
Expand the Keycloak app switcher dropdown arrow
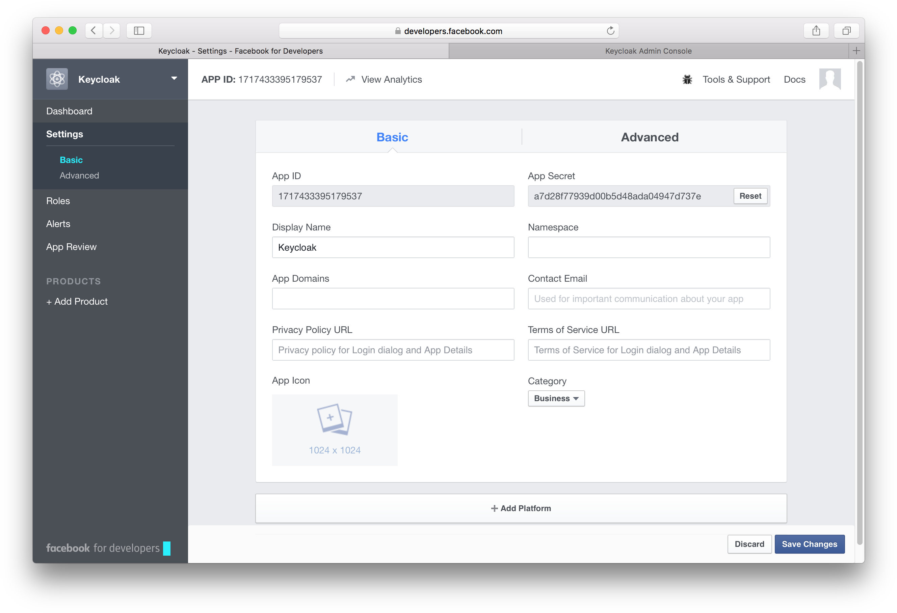pyautogui.click(x=174, y=78)
